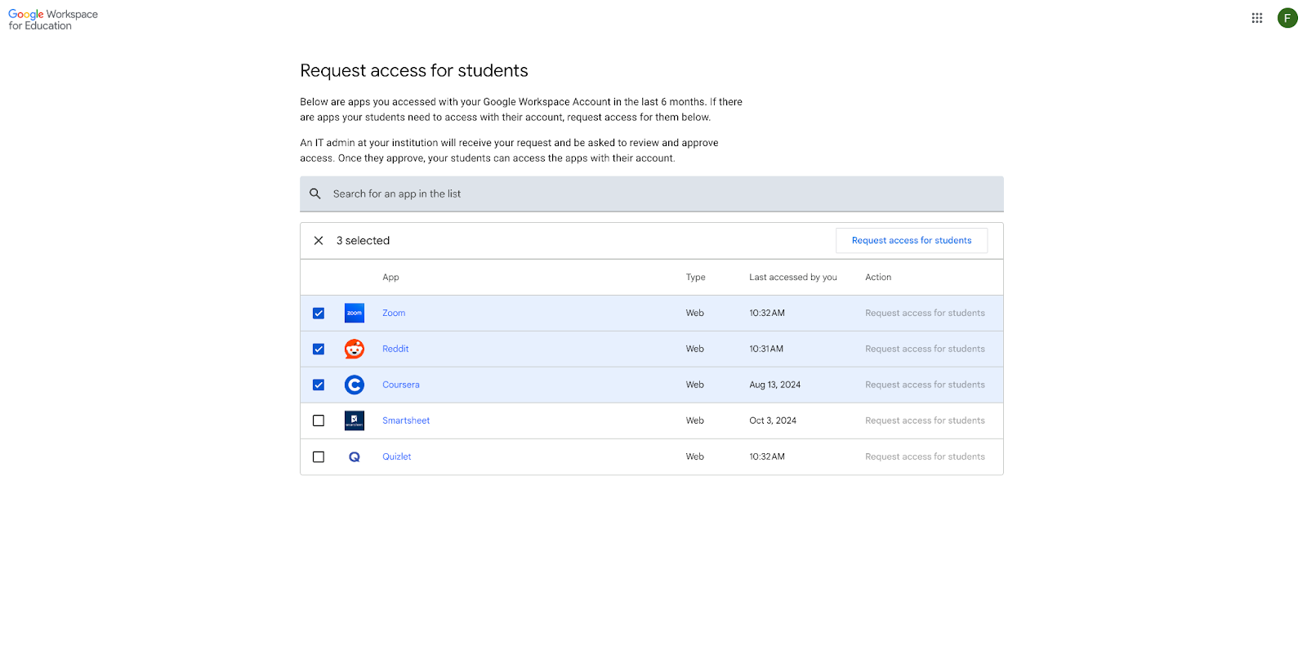Click the search magnifier icon
This screenshot has width=1307, height=672.
click(x=315, y=194)
